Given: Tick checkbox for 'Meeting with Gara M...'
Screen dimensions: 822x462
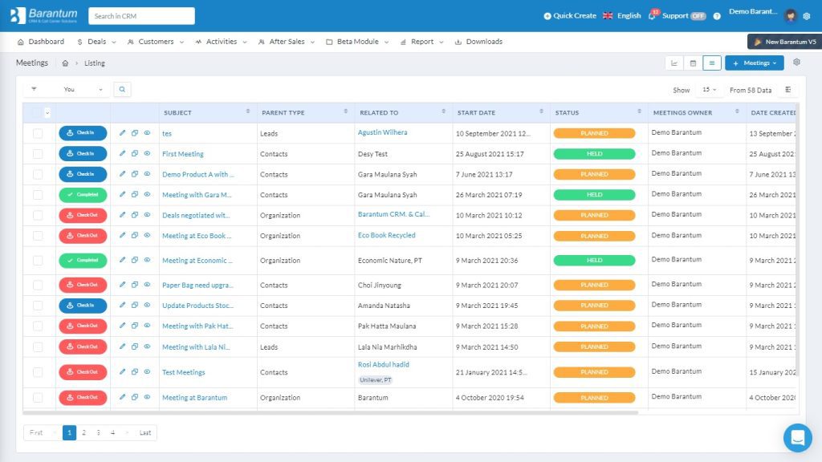Looking at the screenshot, I should click(x=38, y=195).
